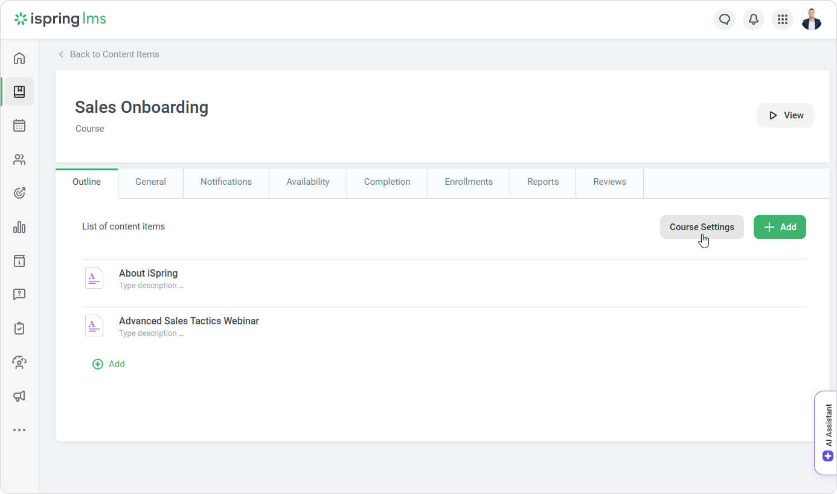Open the apps grid icon

(783, 19)
